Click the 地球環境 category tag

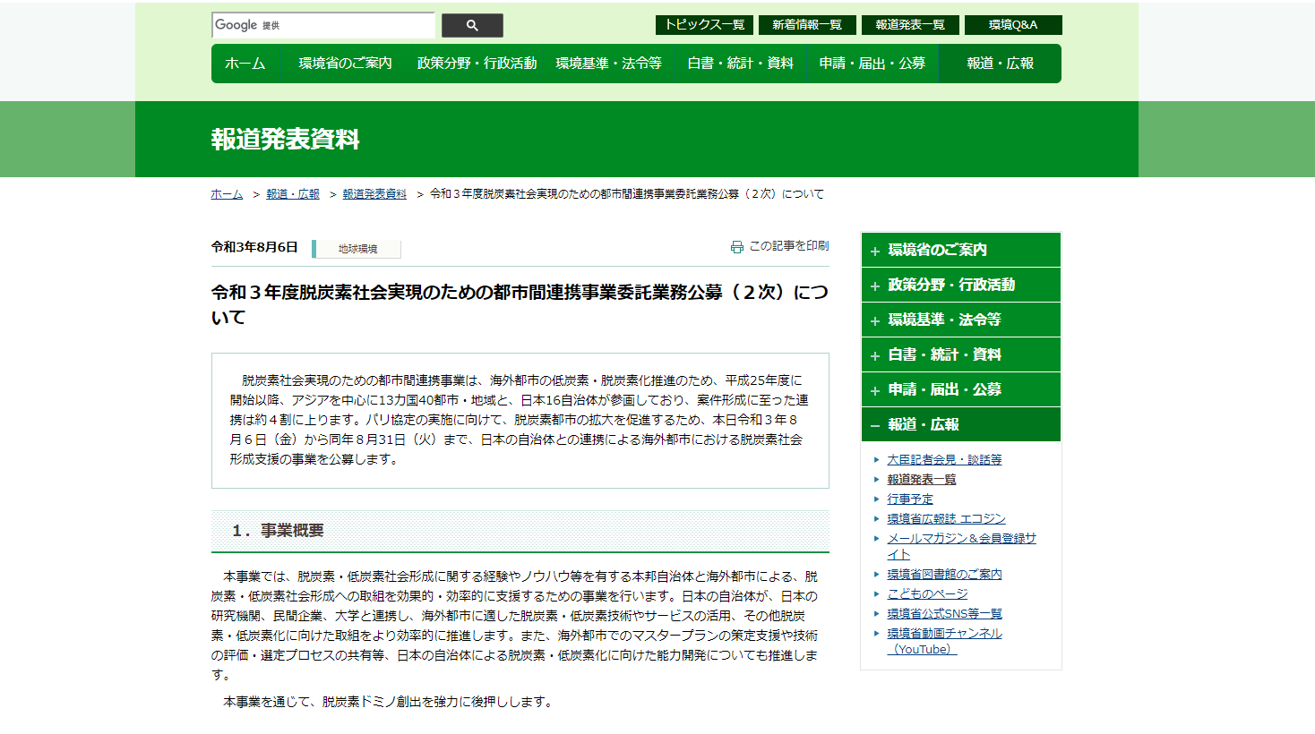[x=357, y=249]
